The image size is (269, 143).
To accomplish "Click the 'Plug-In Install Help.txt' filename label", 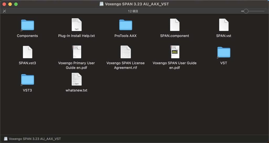I will [x=76, y=36].
